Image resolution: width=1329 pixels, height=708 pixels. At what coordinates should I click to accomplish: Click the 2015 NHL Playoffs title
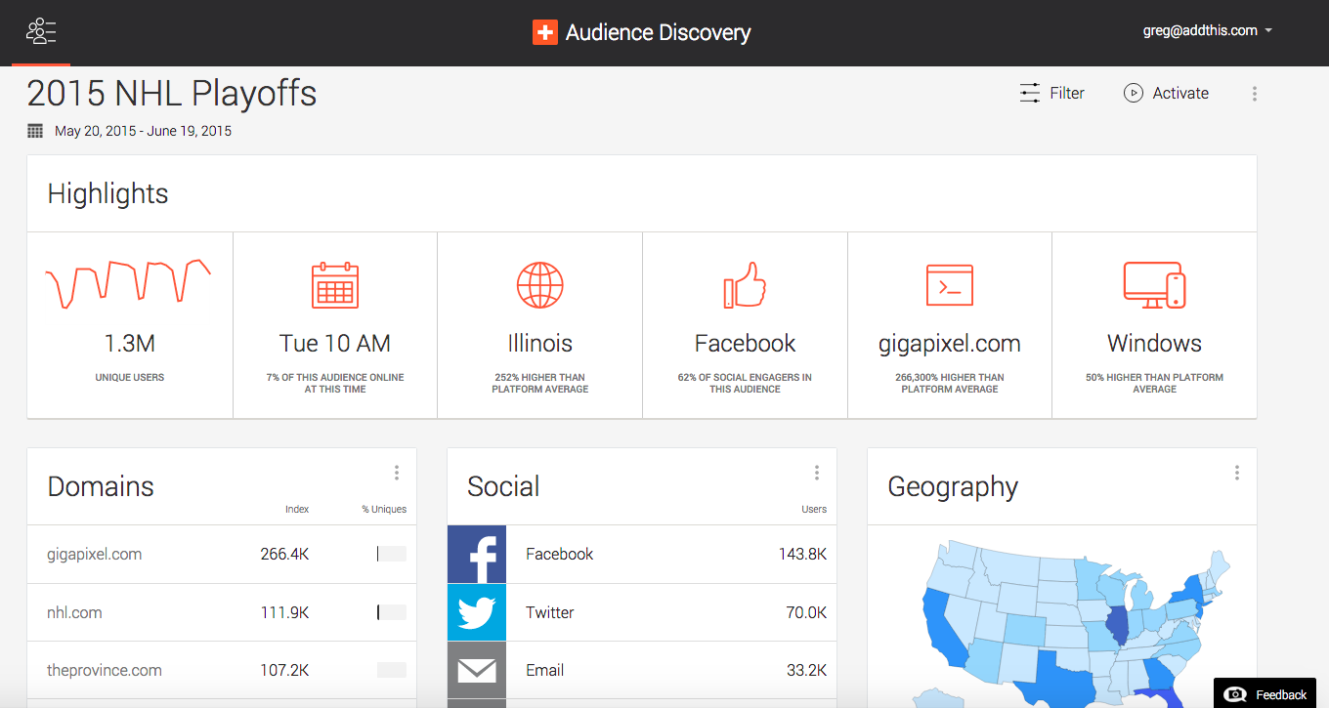tap(172, 94)
